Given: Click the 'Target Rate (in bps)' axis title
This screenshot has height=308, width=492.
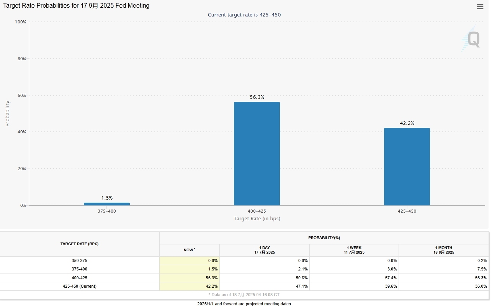Looking at the screenshot, I should point(257,219).
